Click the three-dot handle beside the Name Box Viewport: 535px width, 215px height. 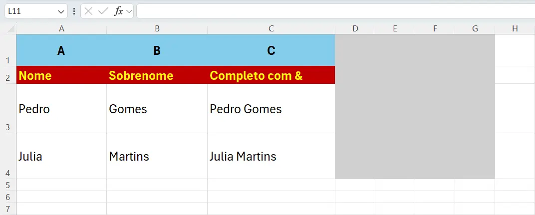74,11
